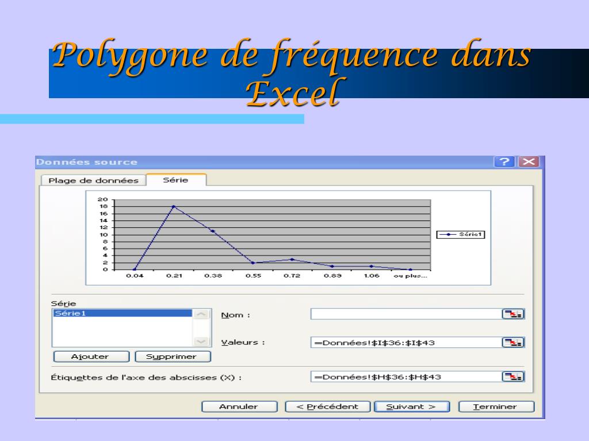589x441 pixels.
Task: Switch to the Plage de données tab
Action: 93,180
